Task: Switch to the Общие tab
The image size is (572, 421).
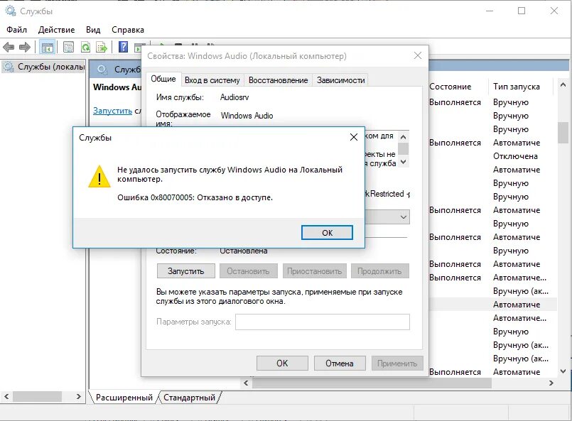Action: tap(163, 79)
